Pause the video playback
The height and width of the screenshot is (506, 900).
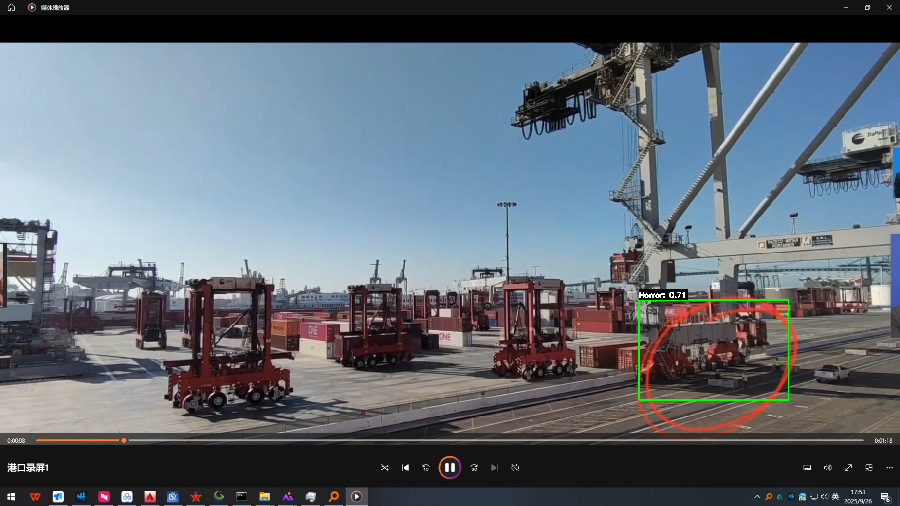pyautogui.click(x=449, y=468)
